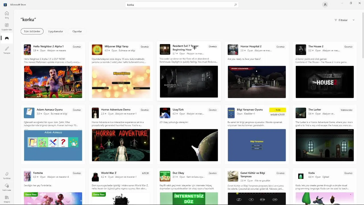Open the Hello Neighbor 2 Alpha 1 title
The height and width of the screenshot is (205, 364).
click(48, 46)
